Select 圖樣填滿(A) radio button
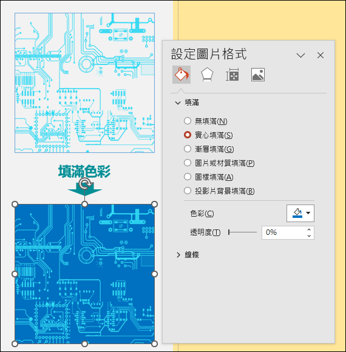Screen dimensions: 346x352 tap(188, 177)
